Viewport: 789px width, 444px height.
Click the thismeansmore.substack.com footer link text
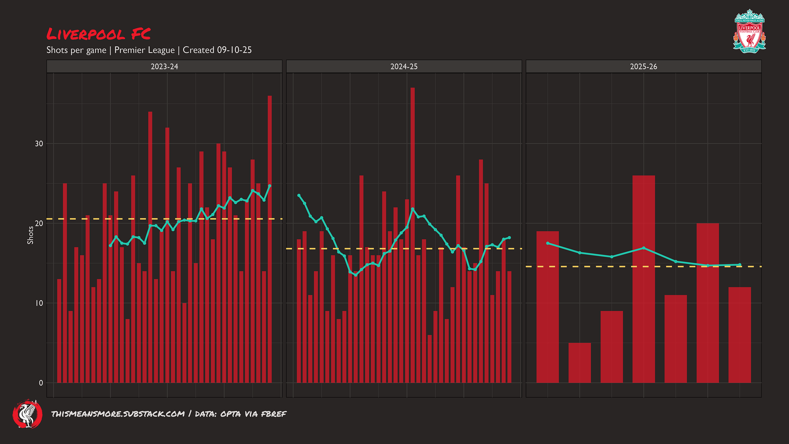click(118, 414)
